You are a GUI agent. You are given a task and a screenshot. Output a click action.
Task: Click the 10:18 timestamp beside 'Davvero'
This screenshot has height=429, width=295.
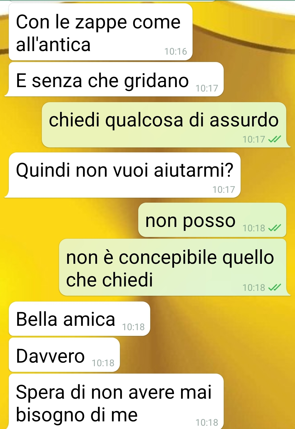(103, 363)
